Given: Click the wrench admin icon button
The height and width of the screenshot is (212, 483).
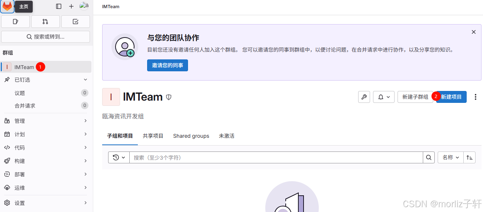Looking at the screenshot, I should point(364,97).
